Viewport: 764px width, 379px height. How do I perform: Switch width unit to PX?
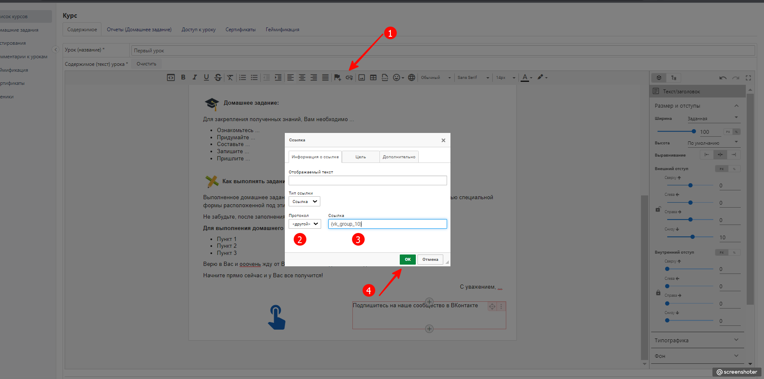point(728,132)
